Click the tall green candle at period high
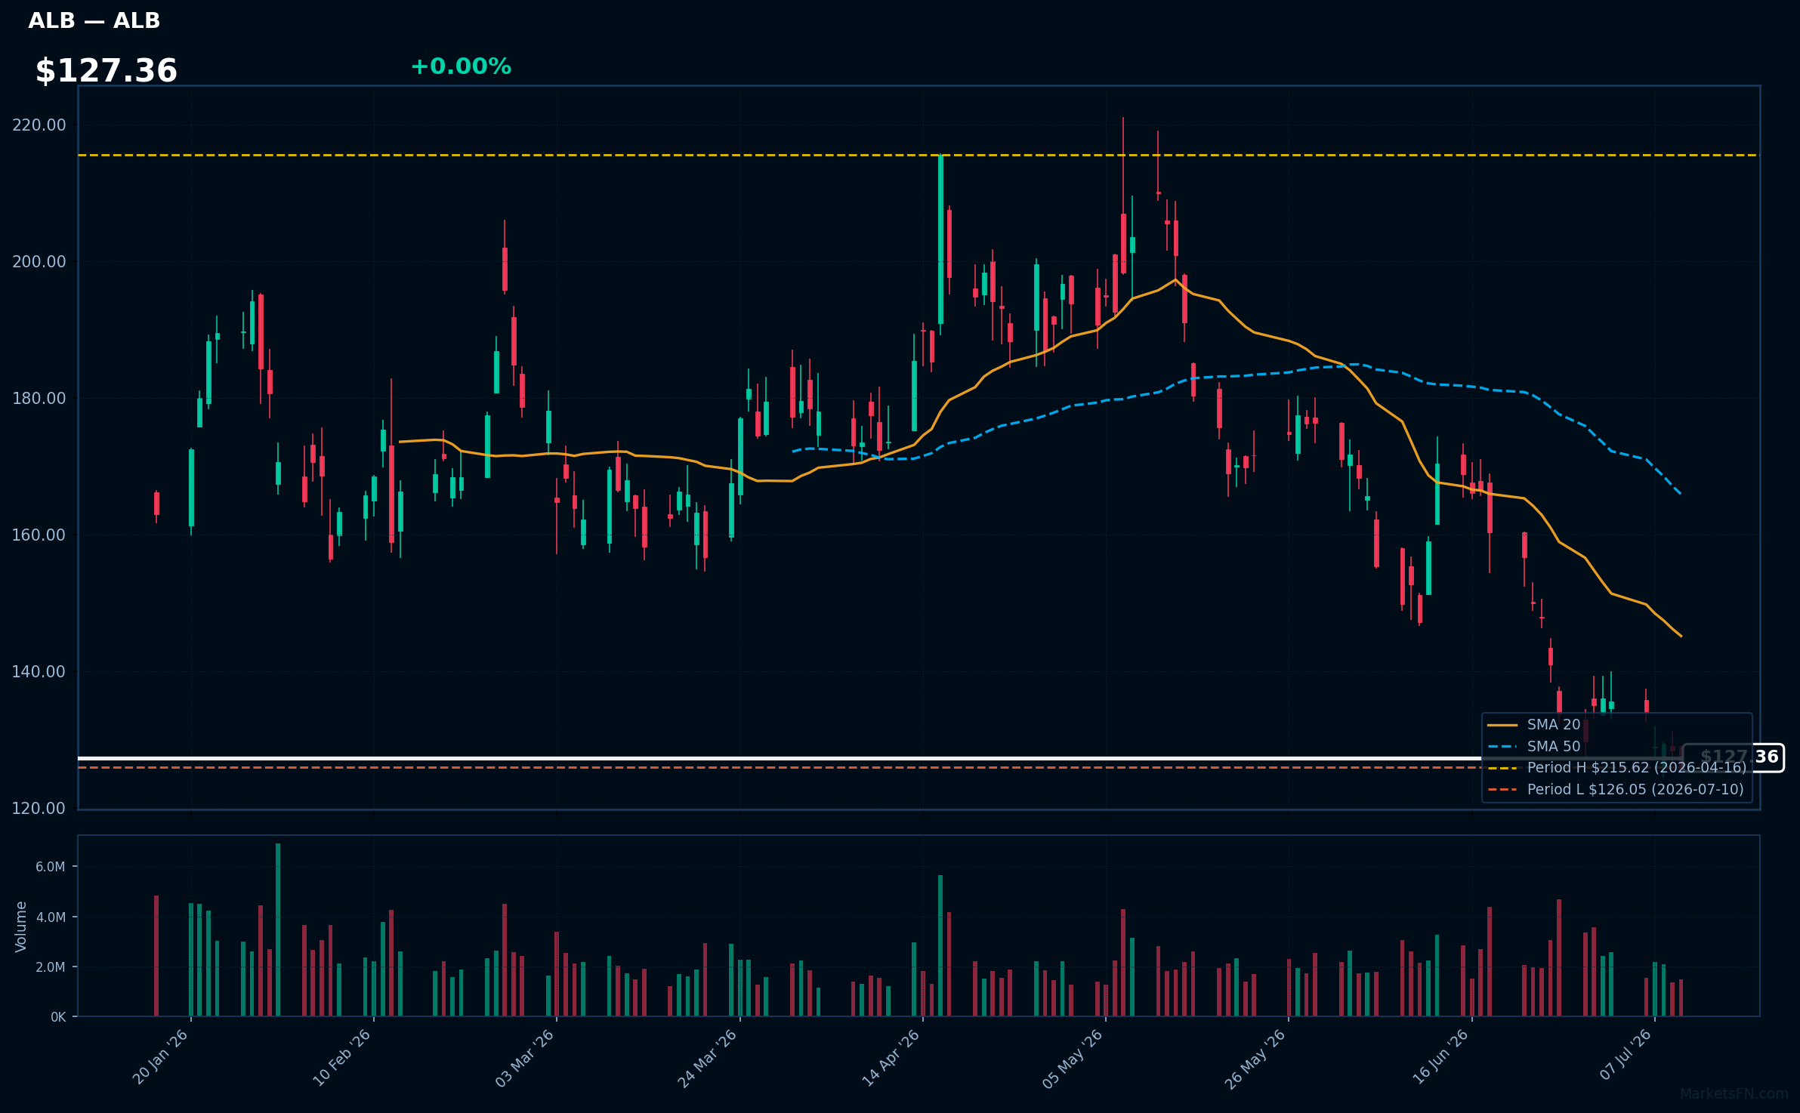The width and height of the screenshot is (1800, 1113). [x=940, y=239]
